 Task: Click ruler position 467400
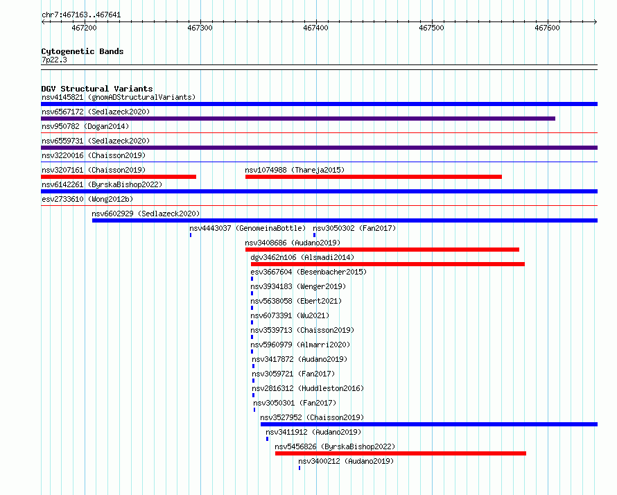315,28
